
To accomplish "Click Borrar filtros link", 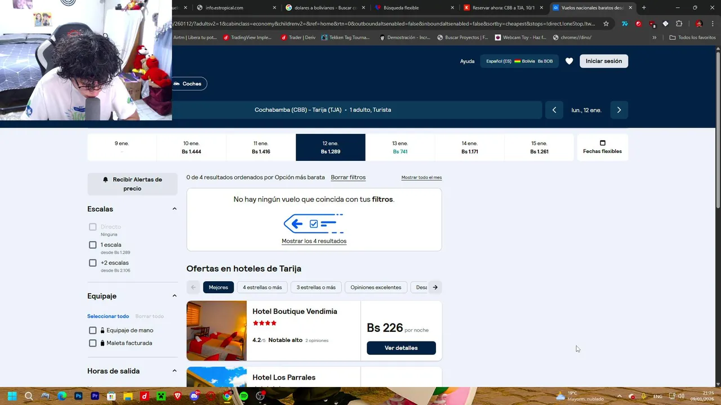I will (x=348, y=177).
